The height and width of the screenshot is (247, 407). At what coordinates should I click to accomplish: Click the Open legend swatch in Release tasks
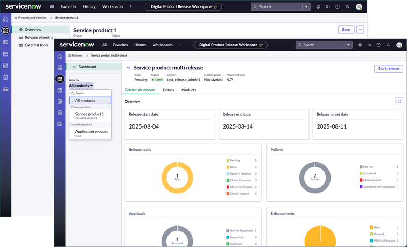[228, 167]
